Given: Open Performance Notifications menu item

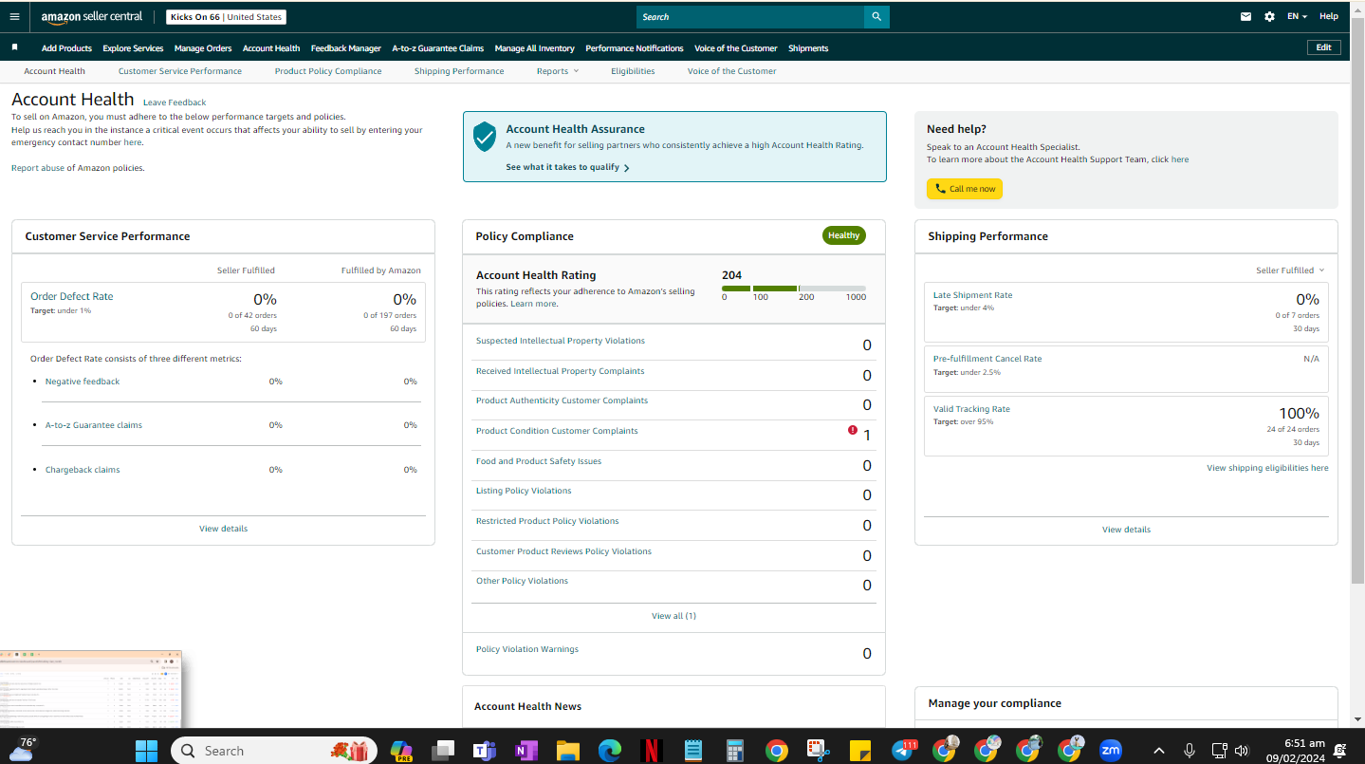Looking at the screenshot, I should click(x=635, y=48).
